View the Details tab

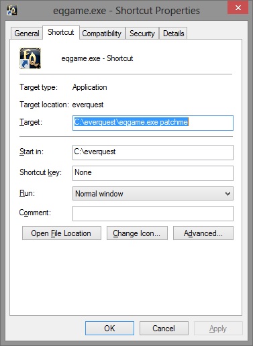174,34
